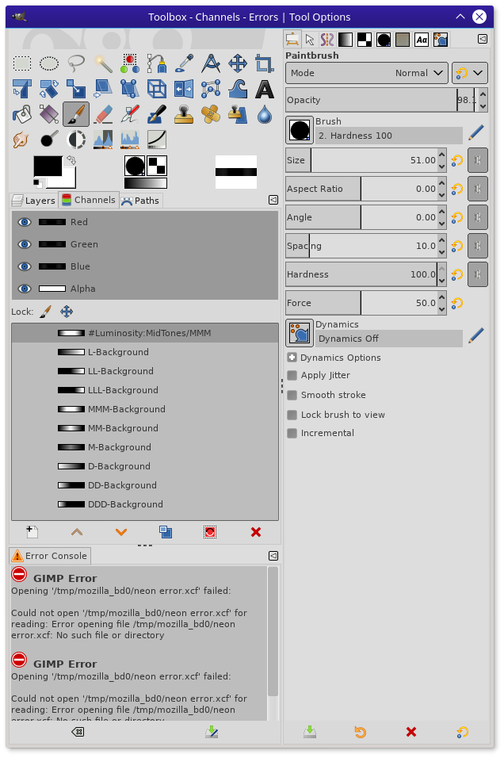Select the Move tool
The height and width of the screenshot is (758, 504).
pos(238,63)
